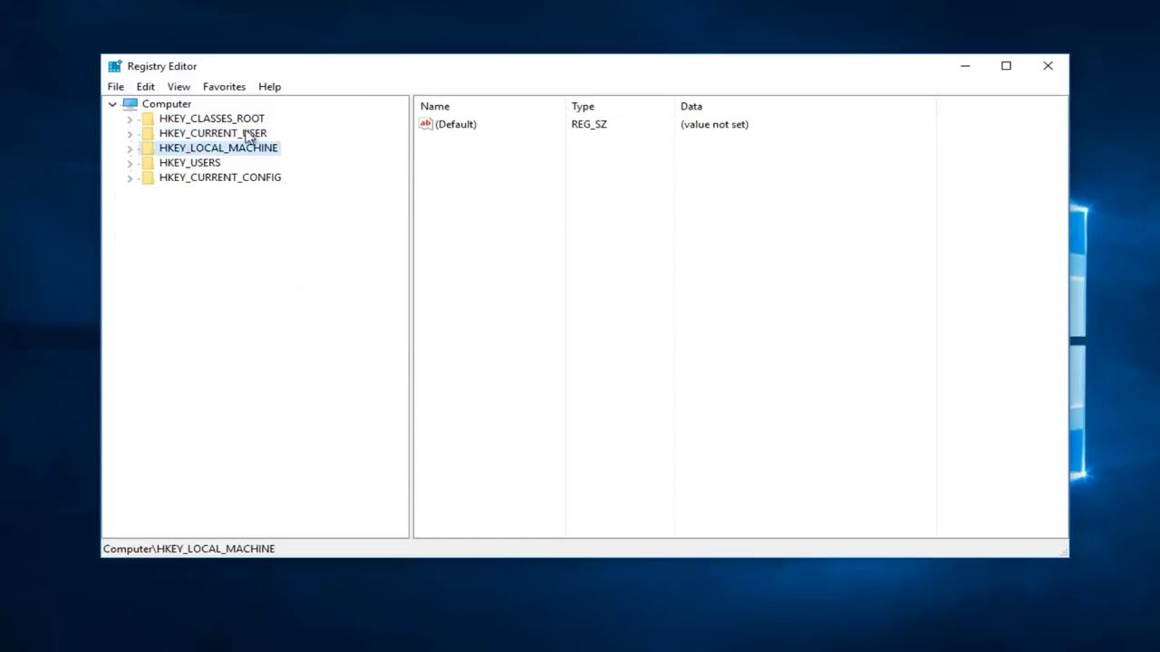The image size is (1160, 652).
Task: Minimize the Registry Editor window
Action: pos(965,66)
